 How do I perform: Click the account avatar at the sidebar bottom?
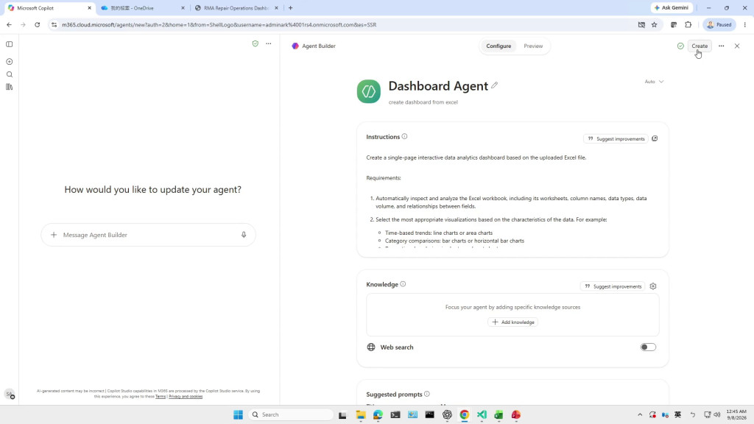tap(9, 395)
